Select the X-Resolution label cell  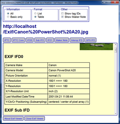[26, 81]
